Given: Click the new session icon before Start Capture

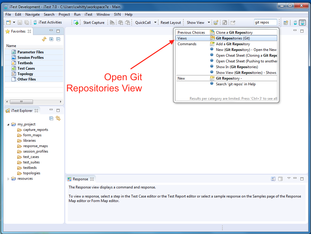Looking at the screenshot, I should tap(76, 23).
